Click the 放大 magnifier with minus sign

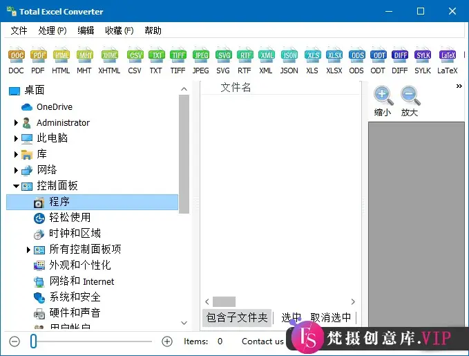[x=410, y=101]
